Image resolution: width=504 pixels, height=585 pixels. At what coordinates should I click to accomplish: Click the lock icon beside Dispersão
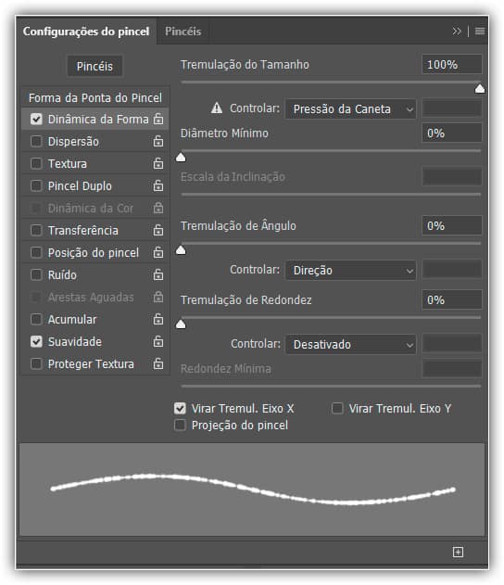(x=158, y=141)
